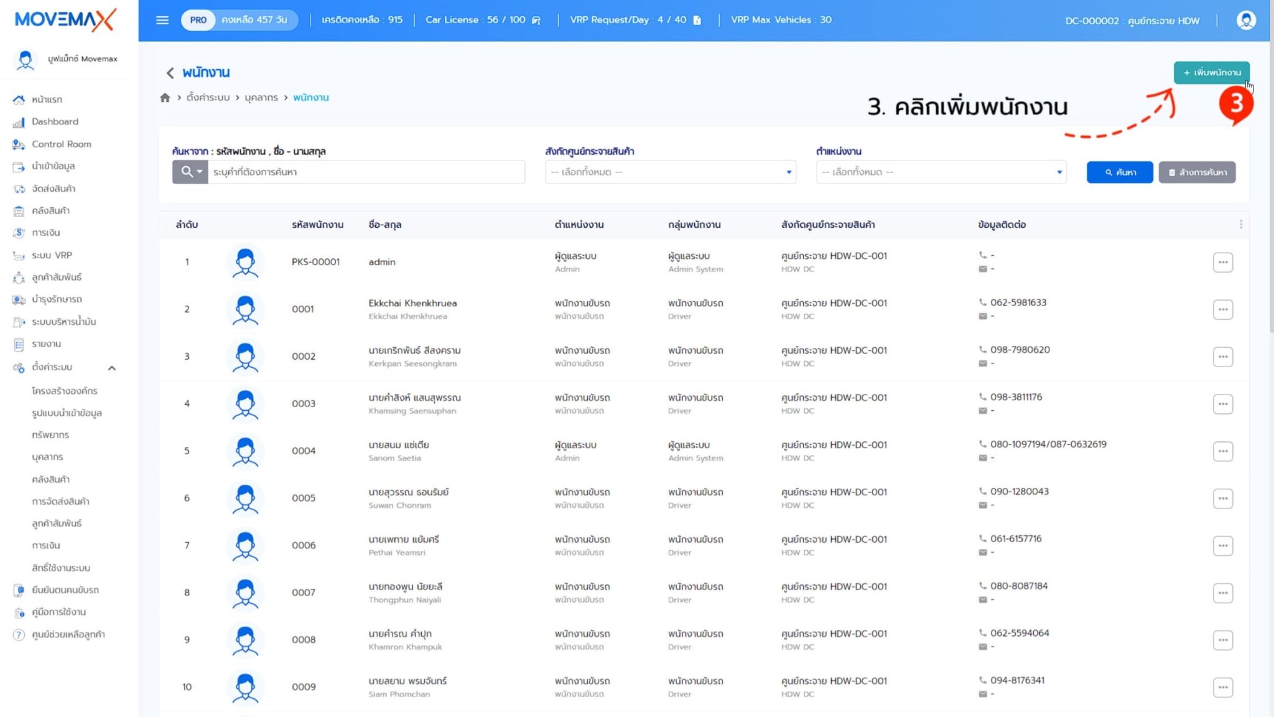1274x717 pixels.
Task: Click the home breadcrumb icon
Action: [x=165, y=98]
